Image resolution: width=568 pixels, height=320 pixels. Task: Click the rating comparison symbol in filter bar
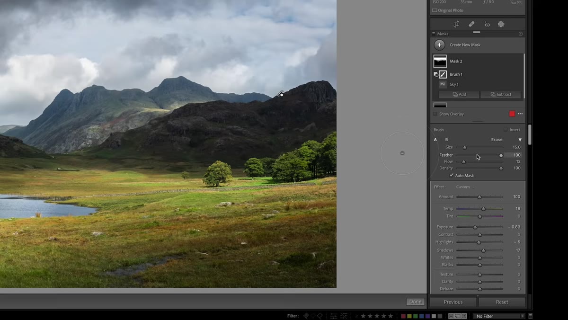coord(356,316)
